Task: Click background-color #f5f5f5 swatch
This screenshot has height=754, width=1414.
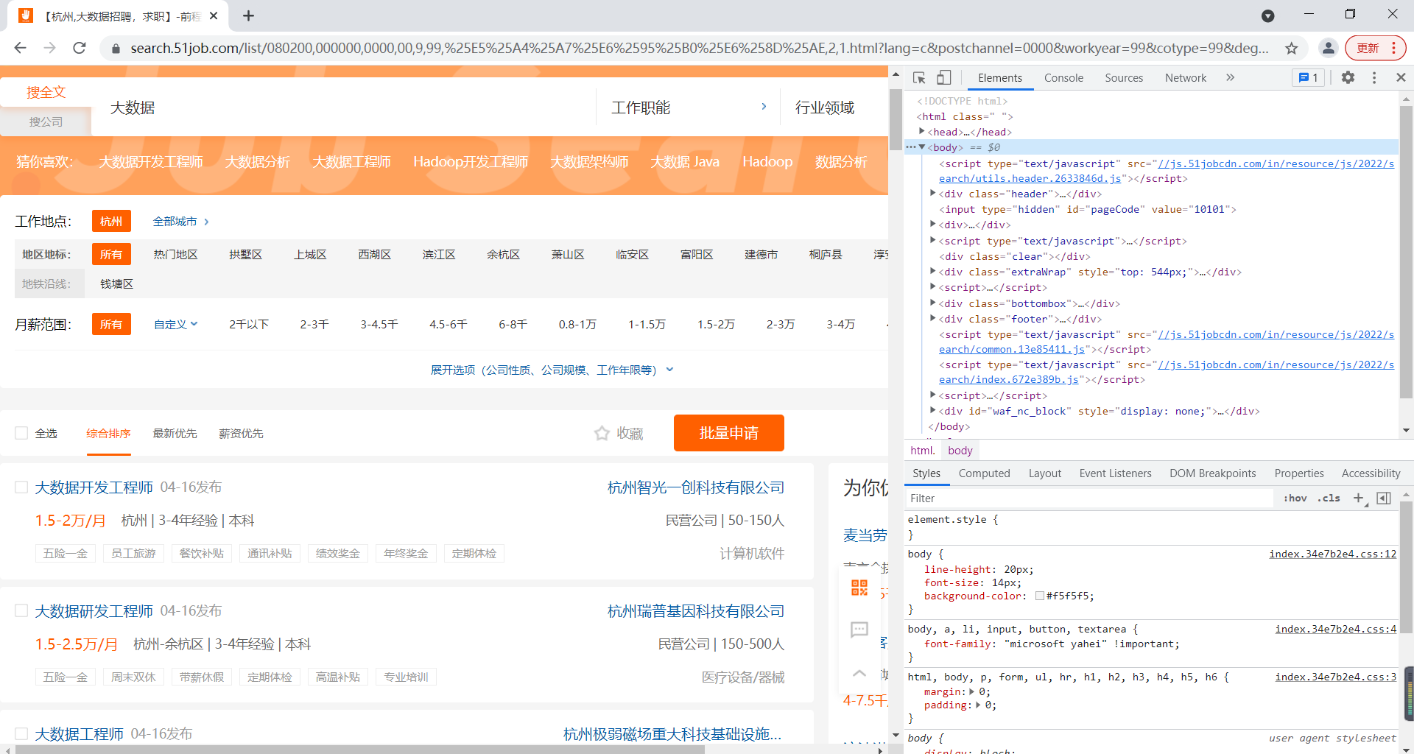Action: (1040, 596)
